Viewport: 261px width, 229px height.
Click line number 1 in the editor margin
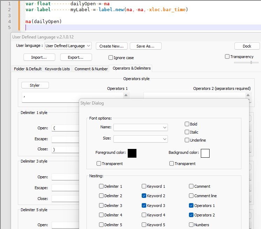pos(9,3)
